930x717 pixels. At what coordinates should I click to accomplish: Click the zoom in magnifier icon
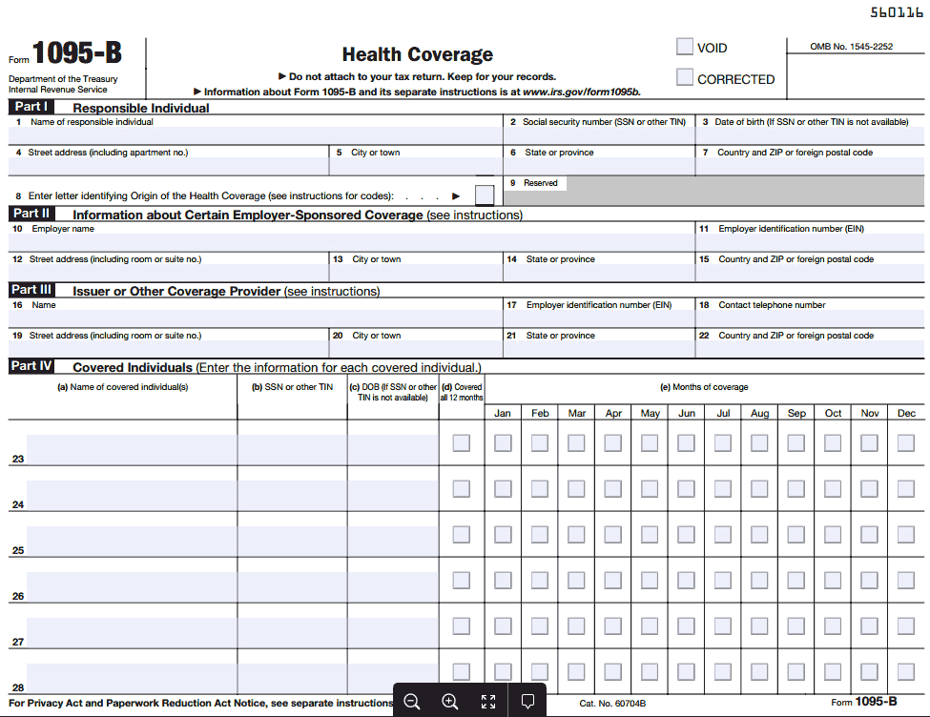pos(450,702)
